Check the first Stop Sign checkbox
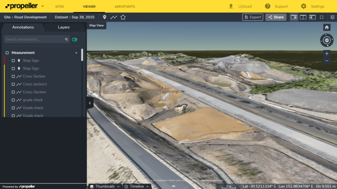 coord(13,60)
